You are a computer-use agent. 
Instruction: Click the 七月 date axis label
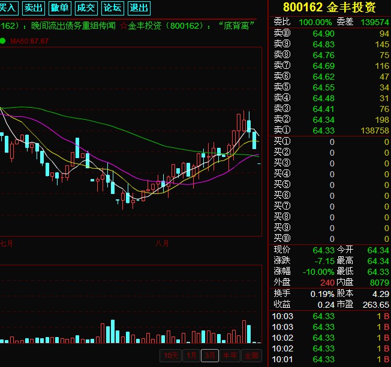pos(6,243)
